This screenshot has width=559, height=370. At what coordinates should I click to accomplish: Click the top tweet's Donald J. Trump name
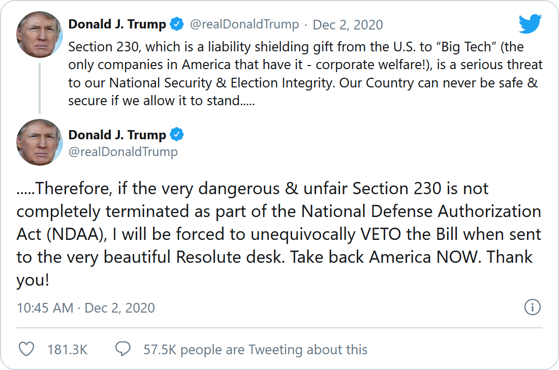[x=117, y=24]
